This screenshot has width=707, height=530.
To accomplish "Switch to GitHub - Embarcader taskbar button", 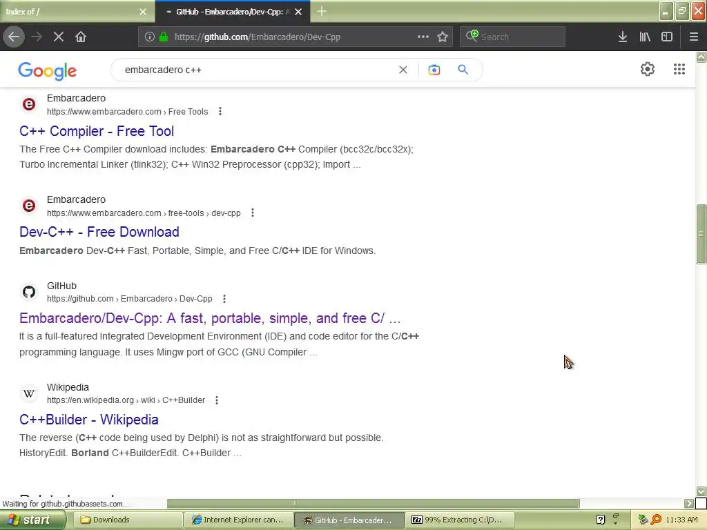I will (x=349, y=520).
